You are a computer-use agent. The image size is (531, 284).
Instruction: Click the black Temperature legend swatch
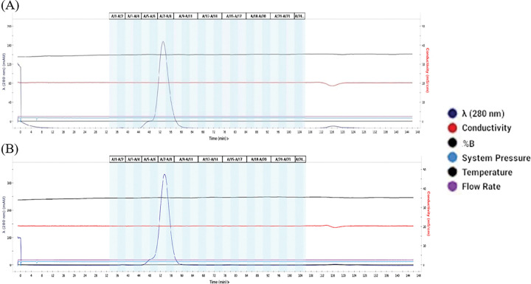452,172
